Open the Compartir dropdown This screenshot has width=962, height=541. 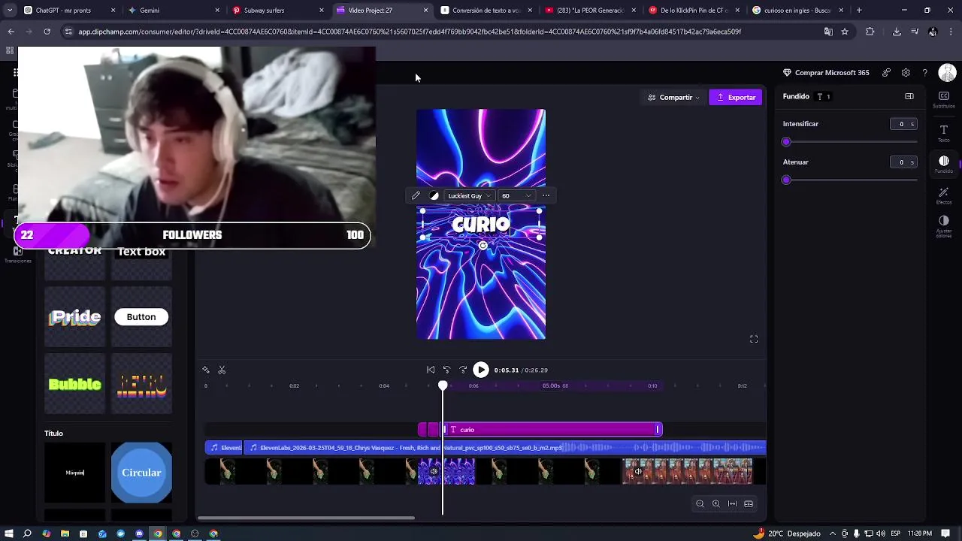[x=673, y=97]
